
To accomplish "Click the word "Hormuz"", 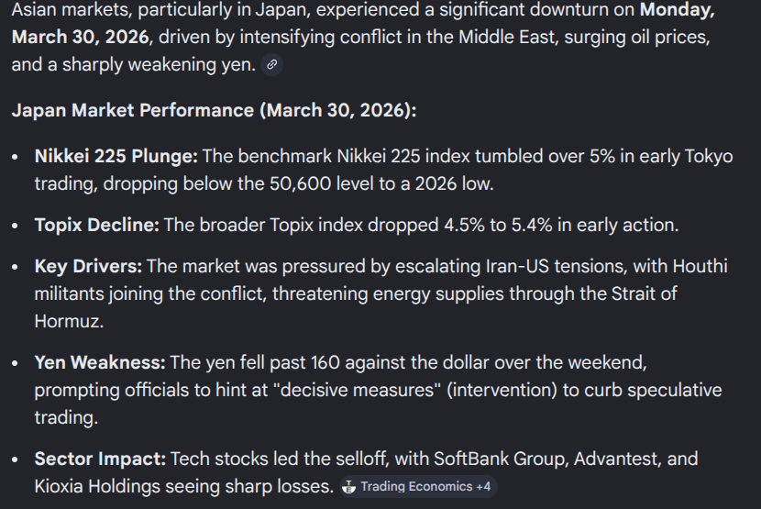I will 67,322.
